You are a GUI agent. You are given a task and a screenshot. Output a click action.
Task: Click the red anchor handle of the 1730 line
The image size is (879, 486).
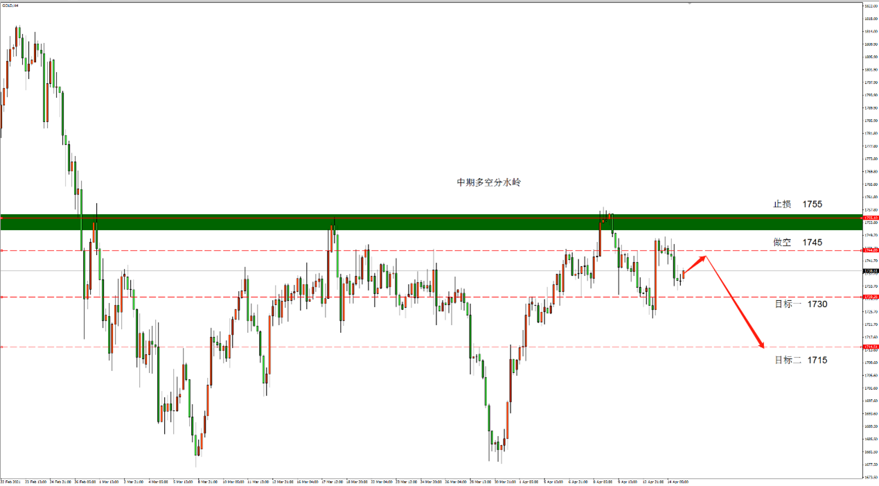(2, 297)
